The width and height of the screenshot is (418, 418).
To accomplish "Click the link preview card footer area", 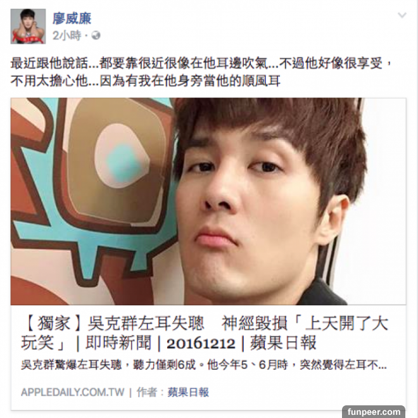I will tap(208, 393).
